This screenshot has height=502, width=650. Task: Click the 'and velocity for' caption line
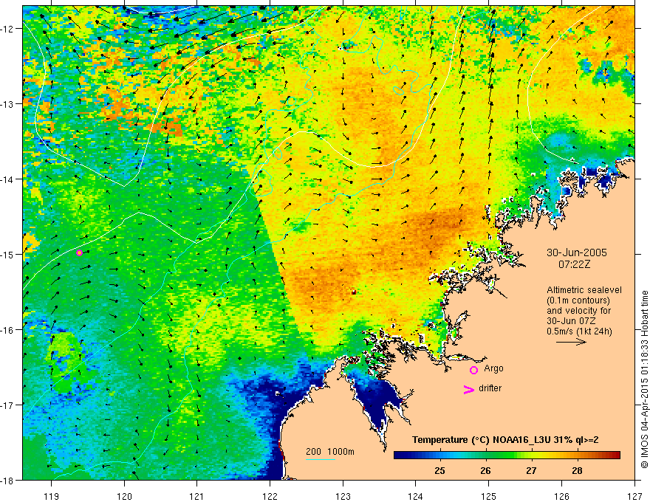pos(578,311)
